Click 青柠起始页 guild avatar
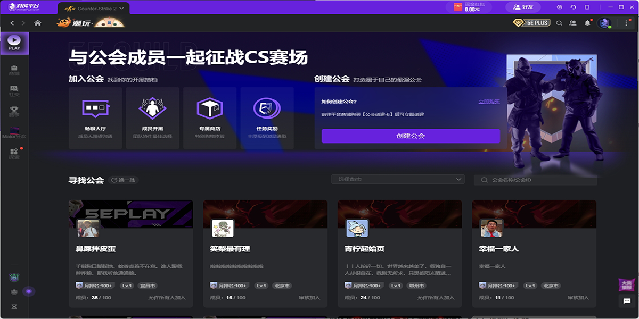 pos(357,228)
